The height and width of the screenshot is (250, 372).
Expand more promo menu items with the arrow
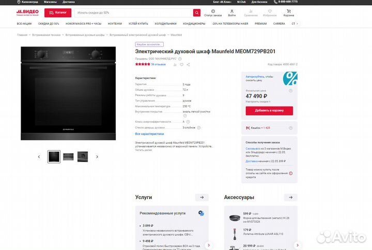tap(297, 24)
